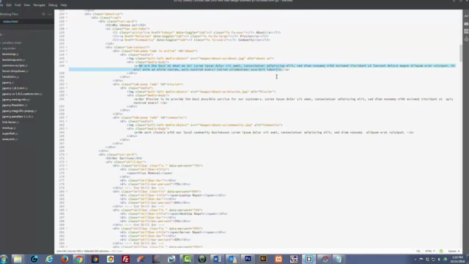Launch Internet Explorer from the taskbar

pyautogui.click(x=49, y=259)
